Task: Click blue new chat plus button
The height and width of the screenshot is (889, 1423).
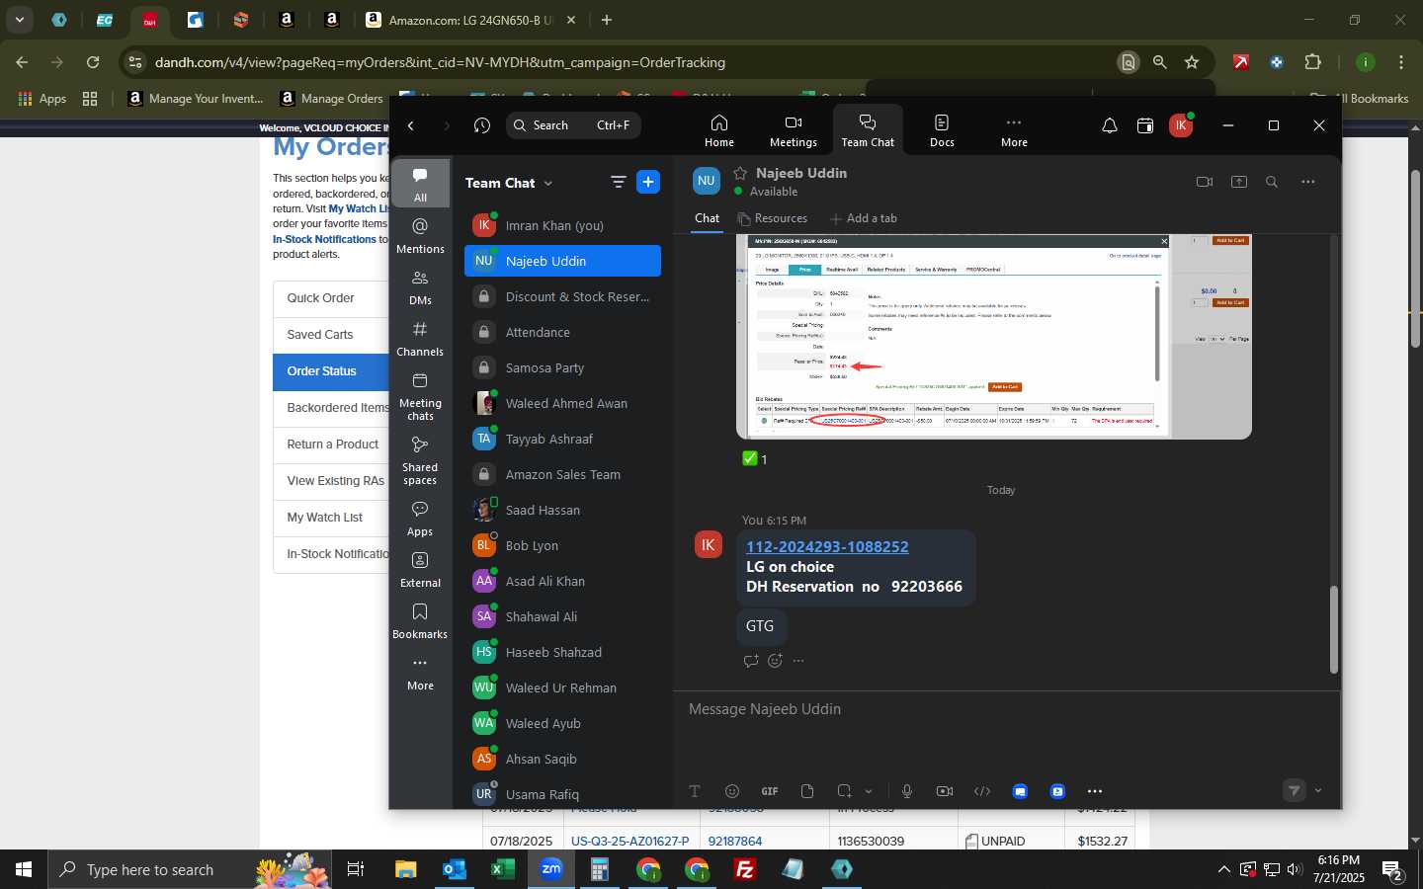Action: (x=648, y=182)
